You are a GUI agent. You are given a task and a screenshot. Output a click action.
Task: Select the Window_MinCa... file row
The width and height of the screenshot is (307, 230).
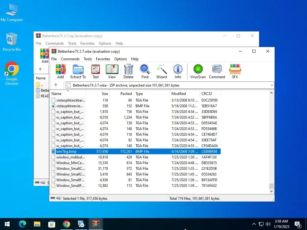(136, 163)
